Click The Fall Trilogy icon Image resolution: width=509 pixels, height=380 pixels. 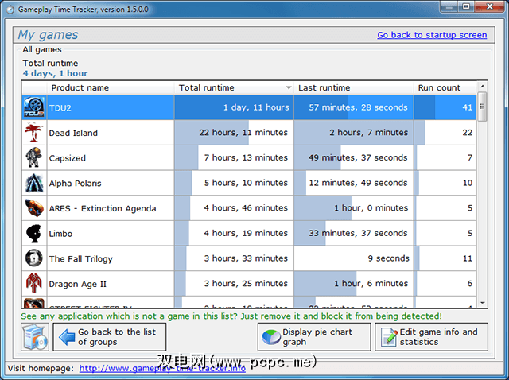34,258
